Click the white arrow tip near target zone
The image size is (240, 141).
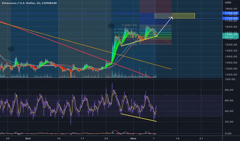pos(172,17)
